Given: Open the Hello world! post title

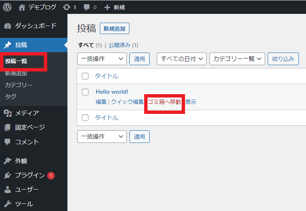Looking at the screenshot, I should (112, 92).
